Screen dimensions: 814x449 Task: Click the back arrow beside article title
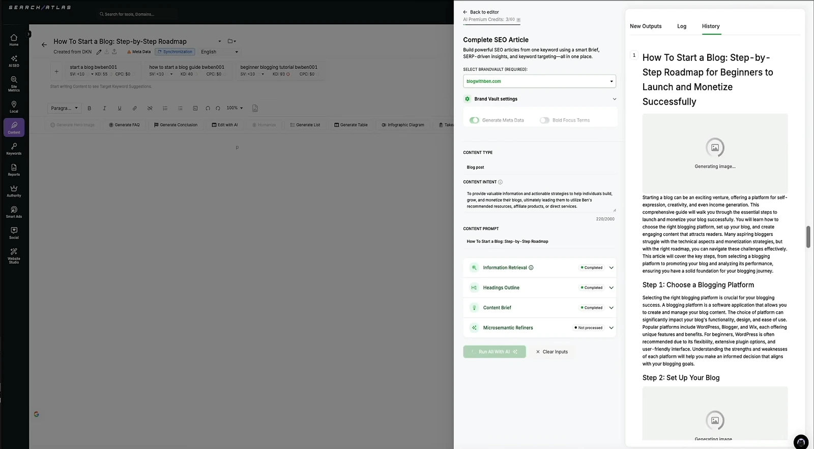tap(44, 45)
